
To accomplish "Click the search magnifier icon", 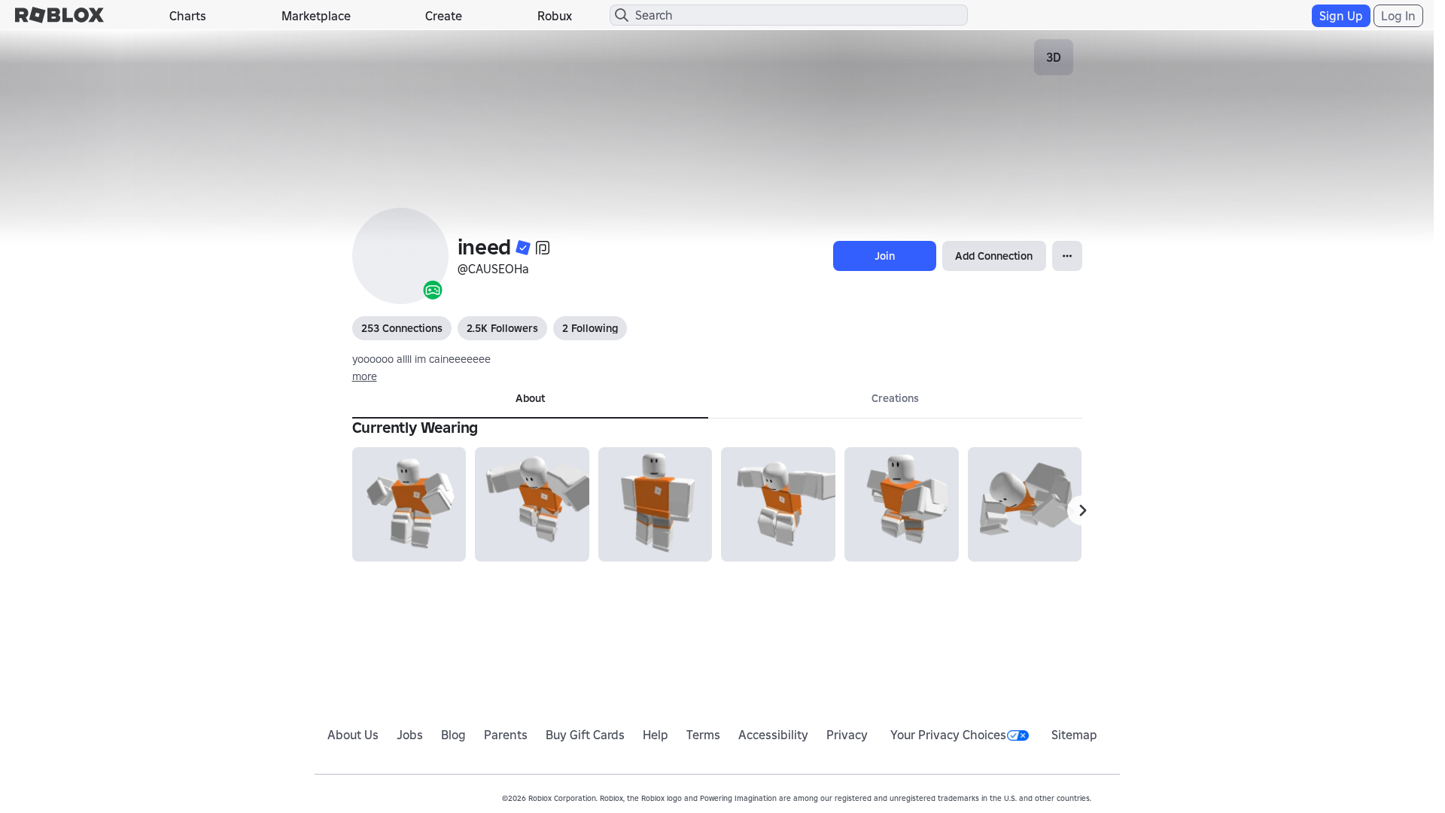I will tap(622, 15).
